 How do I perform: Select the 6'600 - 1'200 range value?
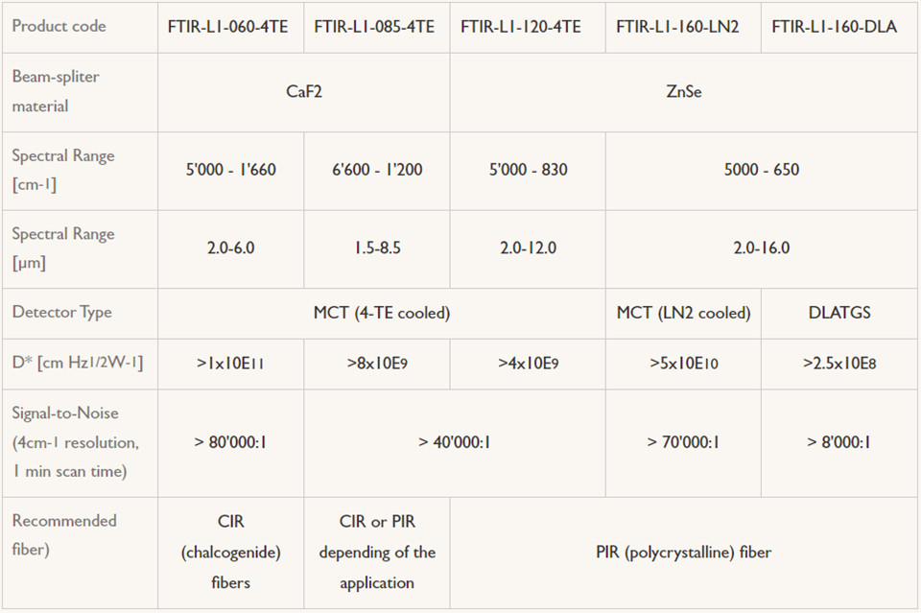tap(375, 170)
